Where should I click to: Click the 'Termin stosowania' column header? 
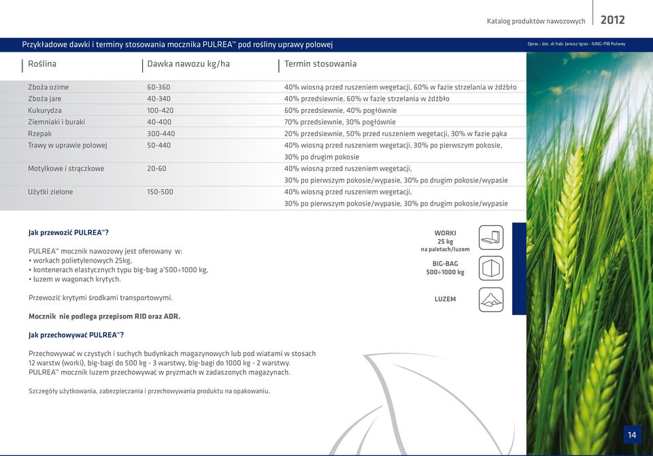pyautogui.click(x=320, y=64)
